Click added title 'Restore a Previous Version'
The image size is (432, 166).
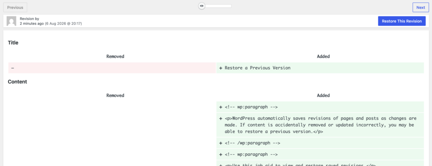pyautogui.click(x=320, y=68)
